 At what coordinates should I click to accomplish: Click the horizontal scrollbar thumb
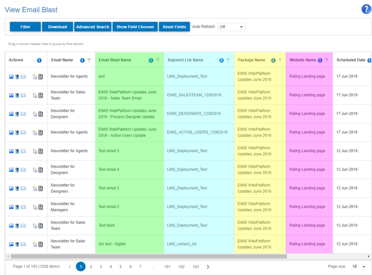click(x=149, y=256)
